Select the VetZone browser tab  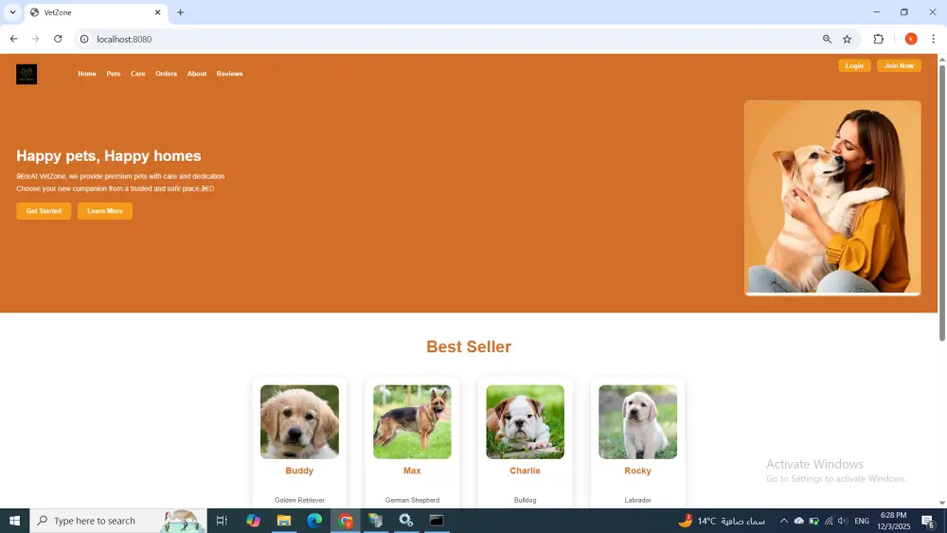point(96,12)
